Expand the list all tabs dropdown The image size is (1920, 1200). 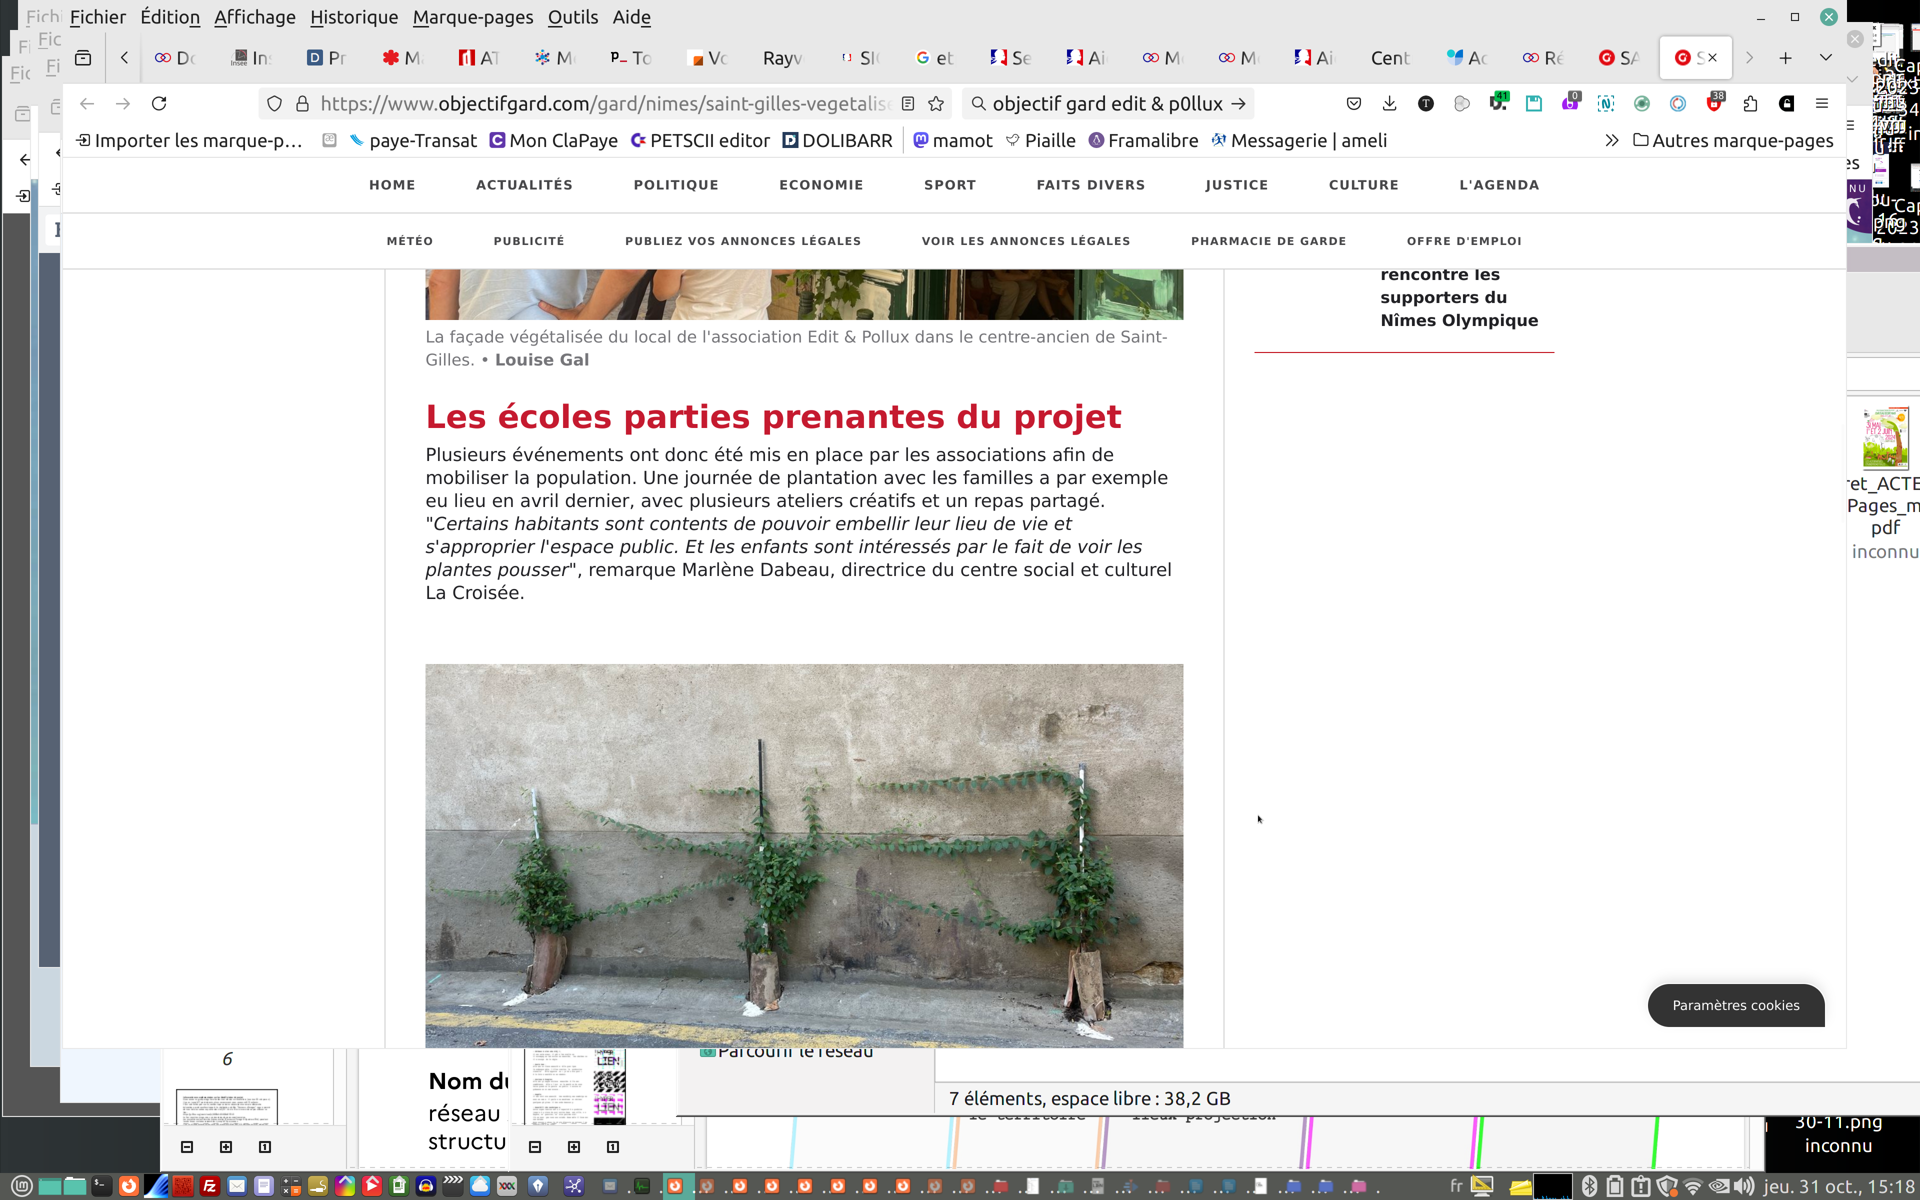1825,58
